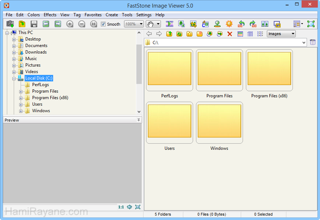Open the Favorites menu
This screenshot has height=220, width=320.
pos(93,15)
